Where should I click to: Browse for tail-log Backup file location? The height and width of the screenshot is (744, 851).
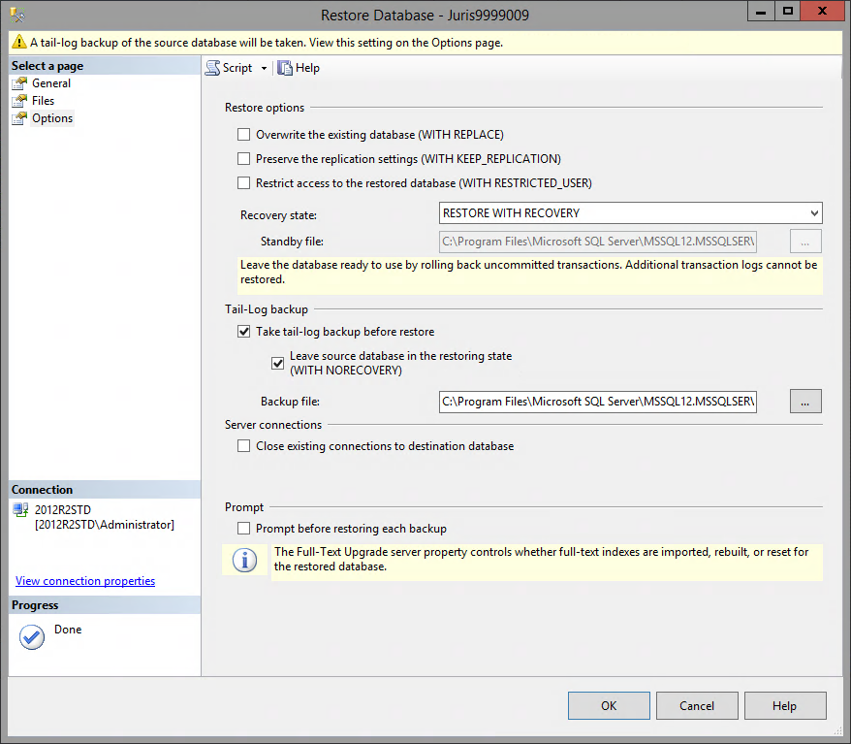click(805, 401)
